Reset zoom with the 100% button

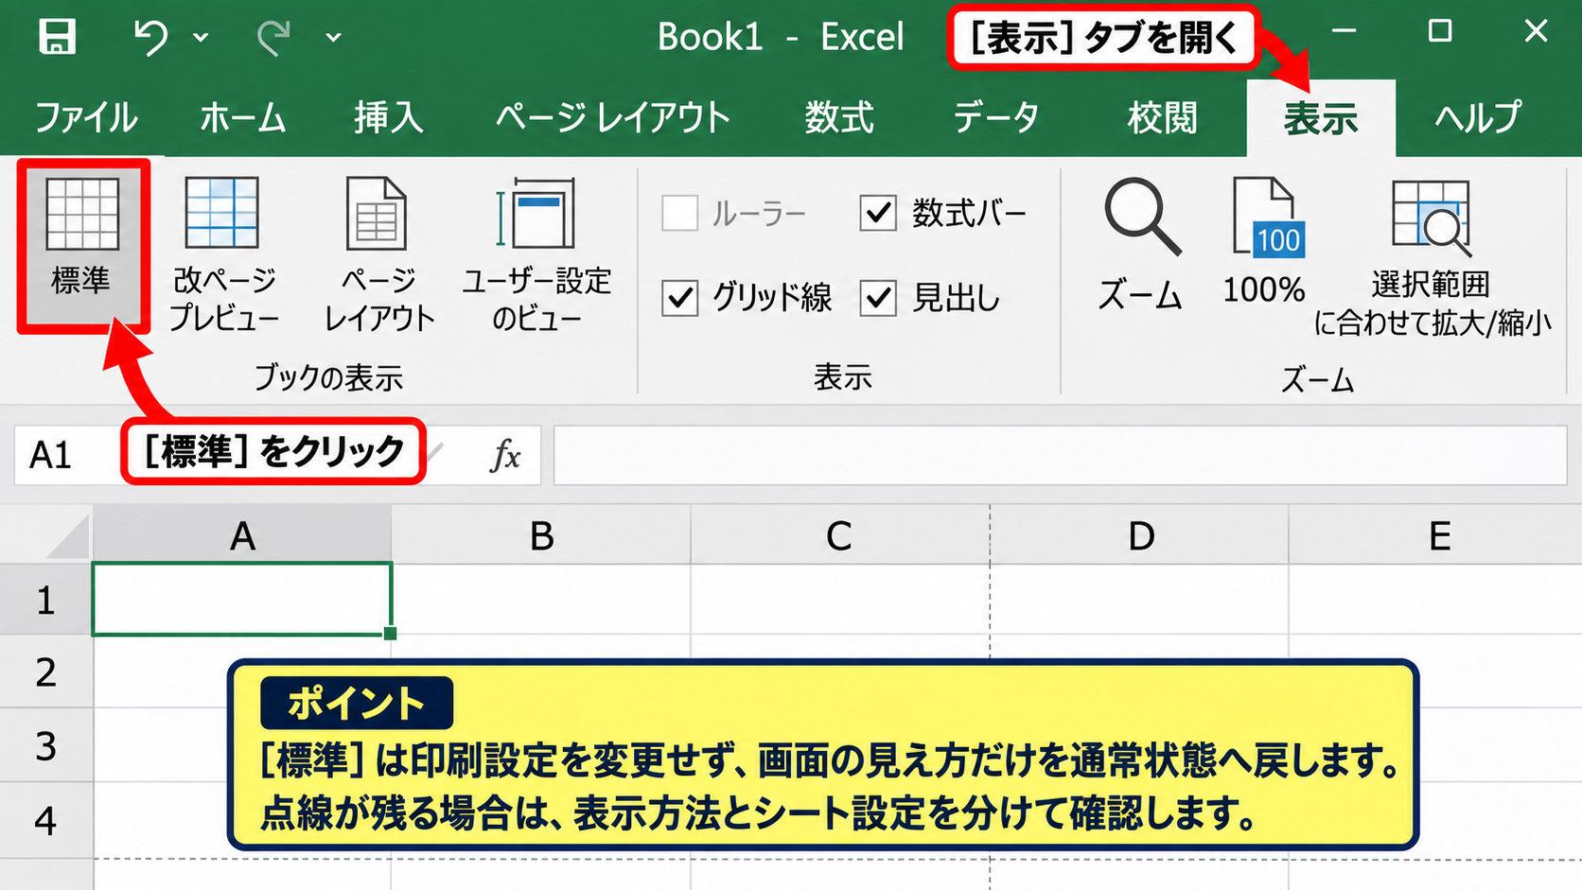(x=1265, y=242)
